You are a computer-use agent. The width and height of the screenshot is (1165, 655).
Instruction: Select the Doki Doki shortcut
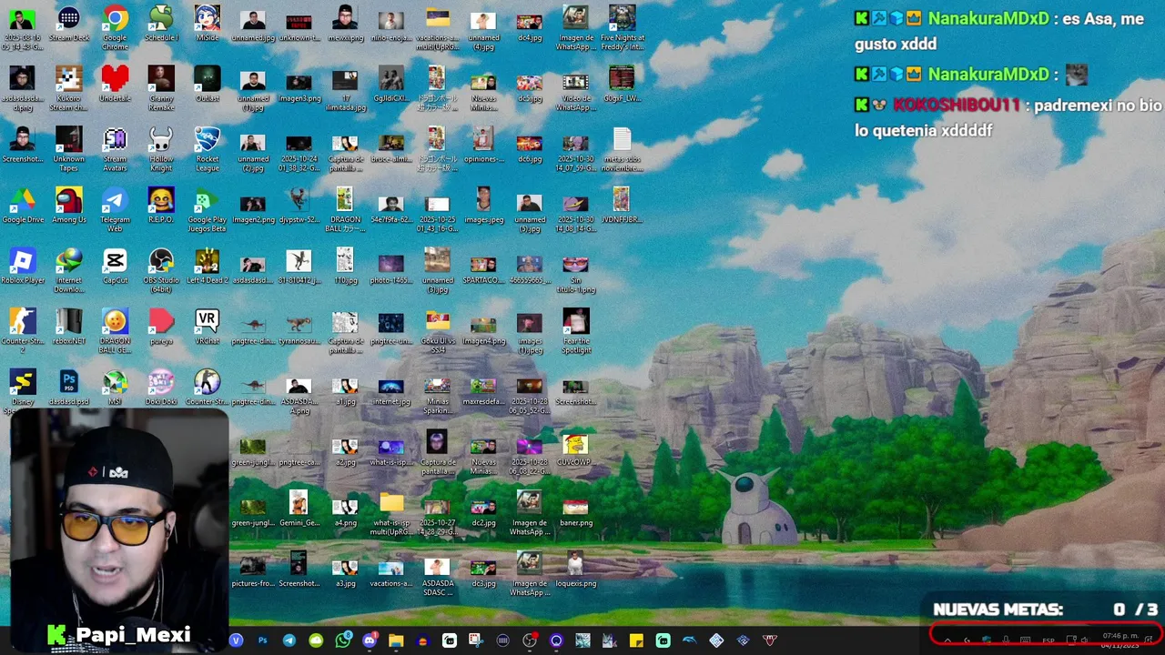161,388
